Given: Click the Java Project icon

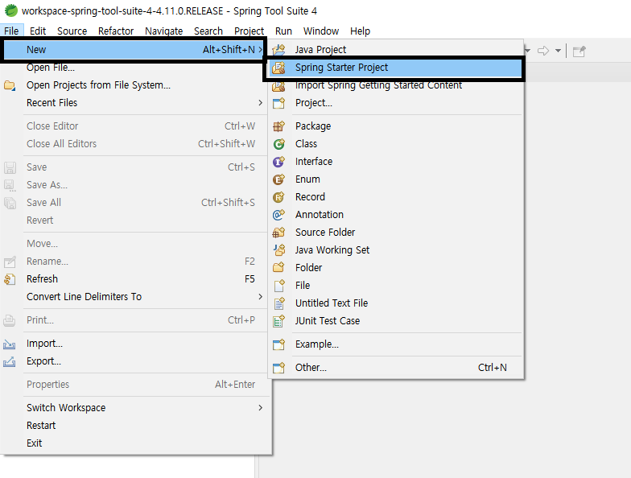Looking at the screenshot, I should 278,50.
